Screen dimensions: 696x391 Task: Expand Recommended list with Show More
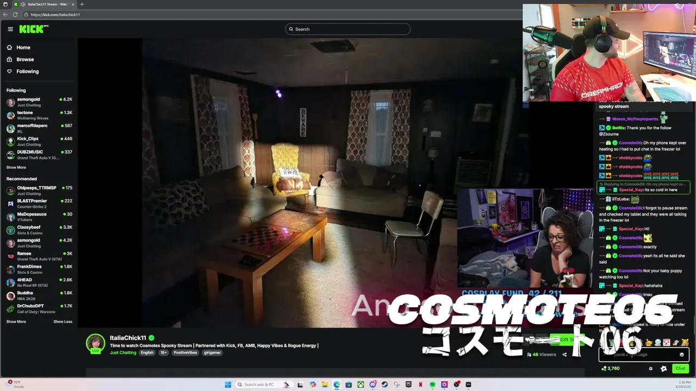[x=16, y=321]
